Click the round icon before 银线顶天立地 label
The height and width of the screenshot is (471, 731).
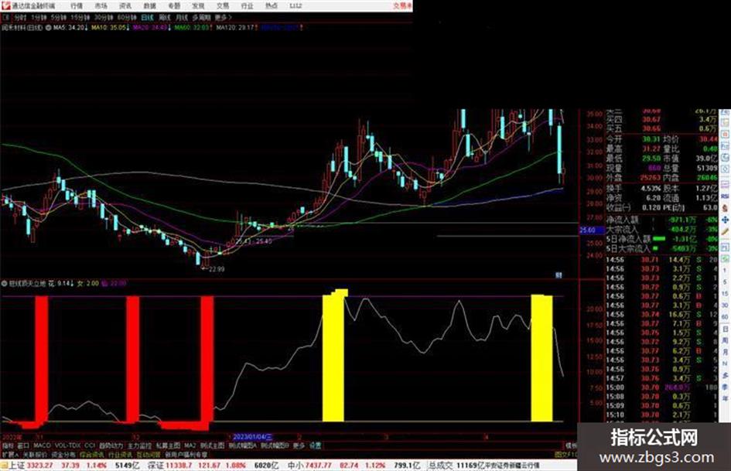tap(4, 283)
